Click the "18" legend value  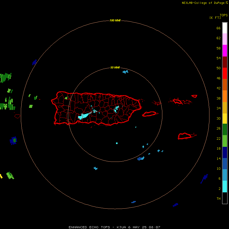(x=219, y=149)
